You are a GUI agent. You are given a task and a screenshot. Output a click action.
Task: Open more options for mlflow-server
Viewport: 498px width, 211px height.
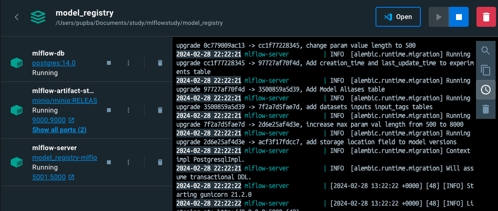[x=128, y=162]
